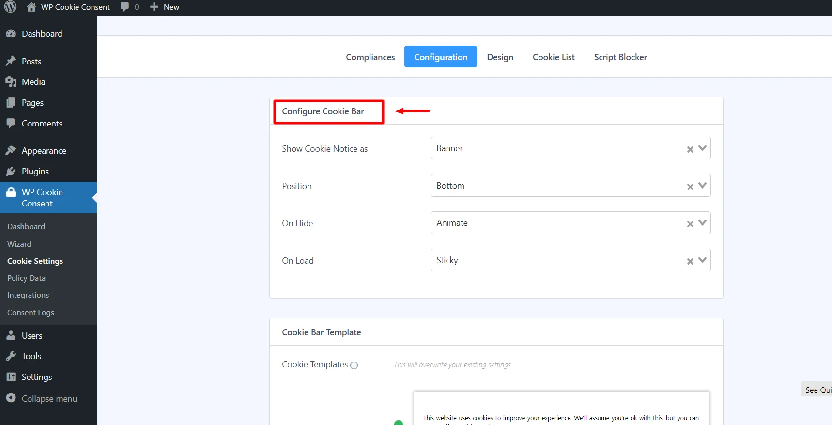The image size is (832, 425).
Task: Expand the On Load dropdown arrow
Action: tap(702, 260)
